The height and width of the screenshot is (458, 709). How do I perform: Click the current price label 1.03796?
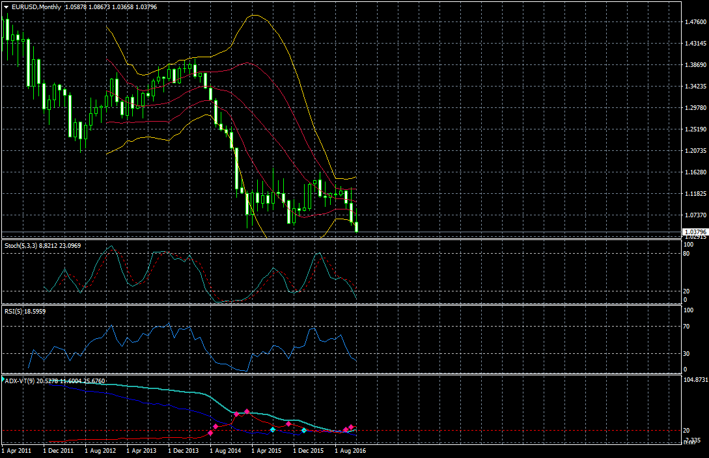[x=694, y=231]
